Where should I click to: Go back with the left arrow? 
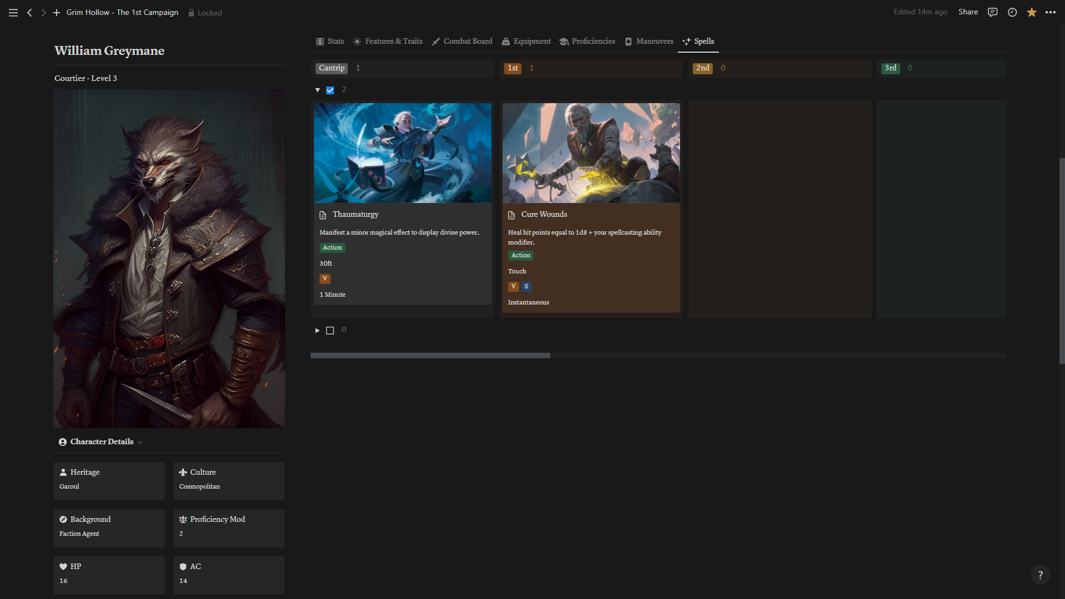point(29,12)
